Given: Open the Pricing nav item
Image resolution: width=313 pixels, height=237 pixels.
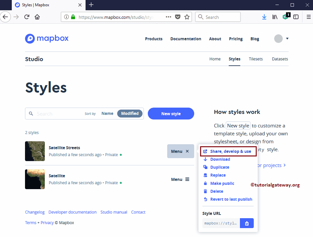Looking at the screenshot, I should click(236, 39).
